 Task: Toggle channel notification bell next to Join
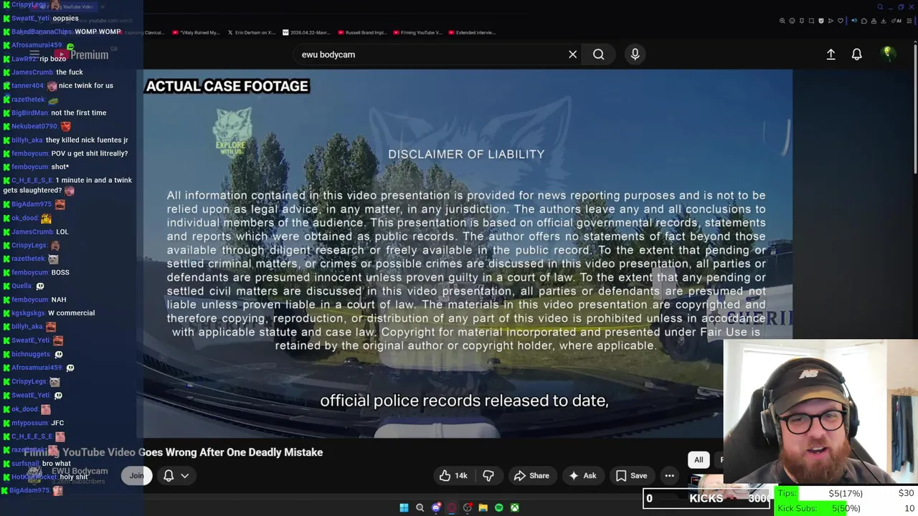(x=169, y=475)
